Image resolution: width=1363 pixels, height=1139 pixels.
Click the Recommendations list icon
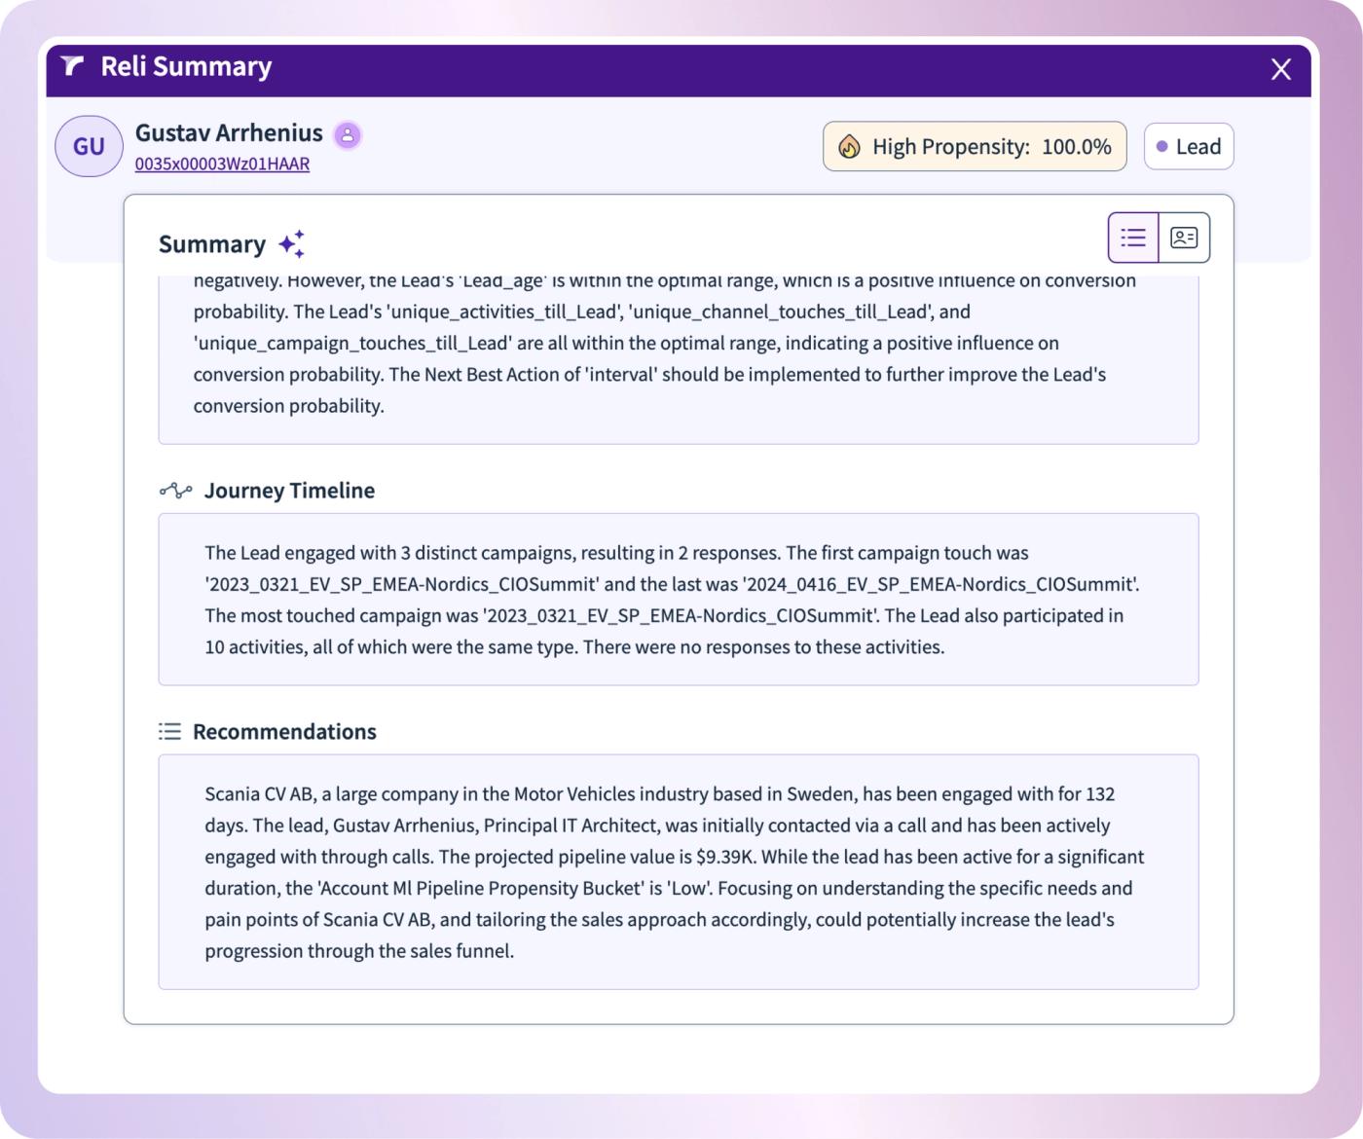[170, 731]
